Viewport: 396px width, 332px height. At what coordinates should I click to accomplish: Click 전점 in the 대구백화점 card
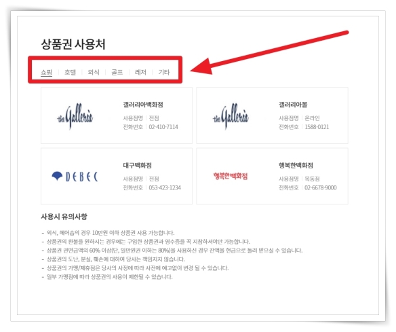point(154,179)
